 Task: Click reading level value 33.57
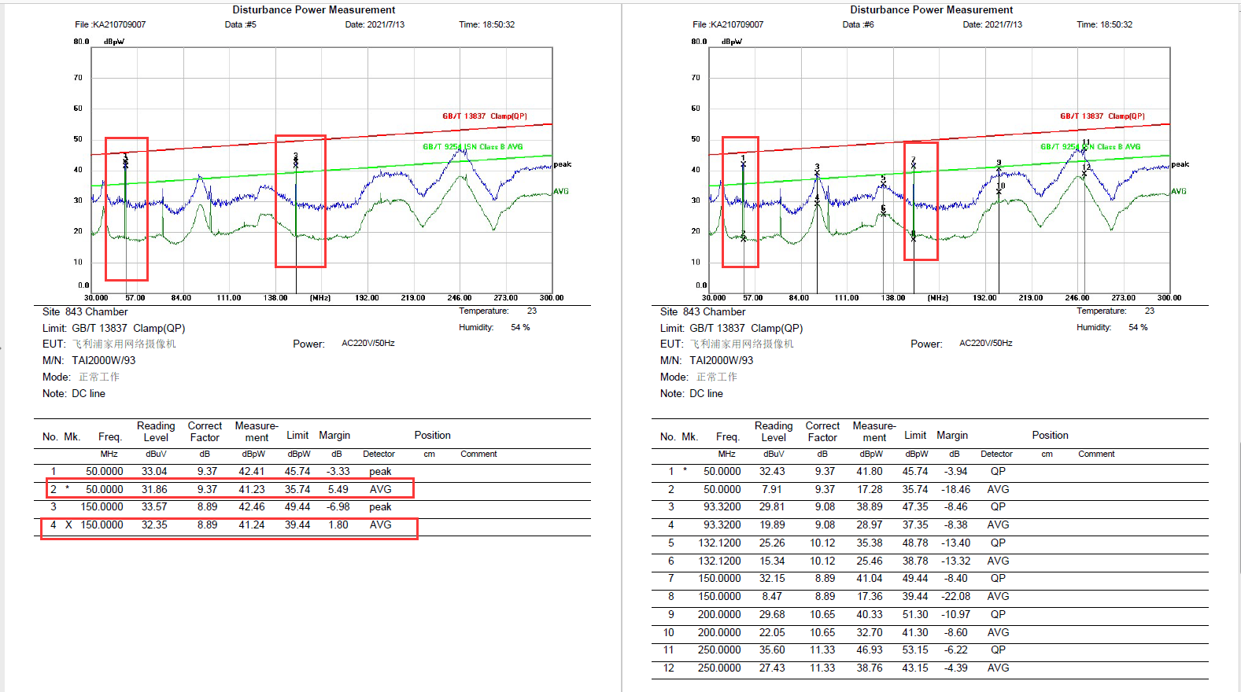pyautogui.click(x=154, y=507)
